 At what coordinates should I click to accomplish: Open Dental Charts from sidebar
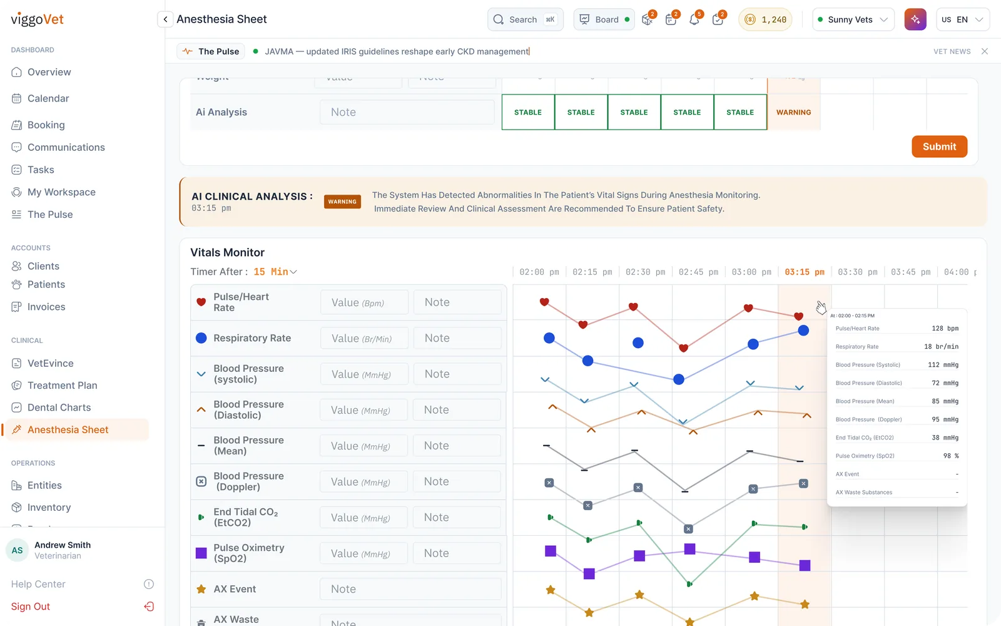59,408
